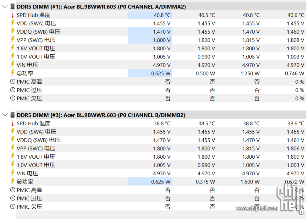
Task: Click lightning icon for DIMM [#1] VDDQ (SWB)
Action: [x=13, y=31]
